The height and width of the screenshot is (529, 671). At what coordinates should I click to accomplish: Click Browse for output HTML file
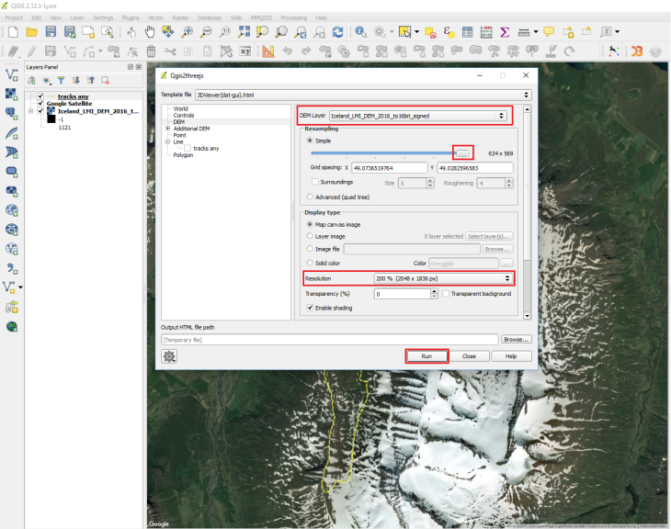[x=517, y=339]
